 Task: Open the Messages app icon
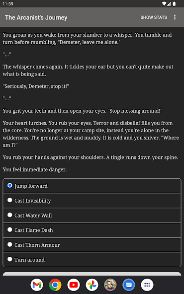point(129,285)
